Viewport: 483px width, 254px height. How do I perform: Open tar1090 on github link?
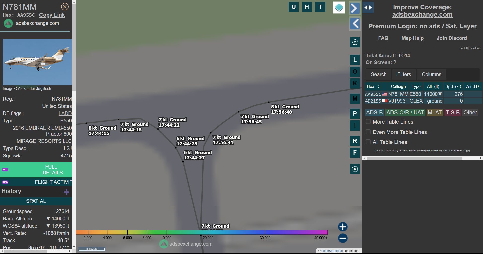(x=470, y=48)
